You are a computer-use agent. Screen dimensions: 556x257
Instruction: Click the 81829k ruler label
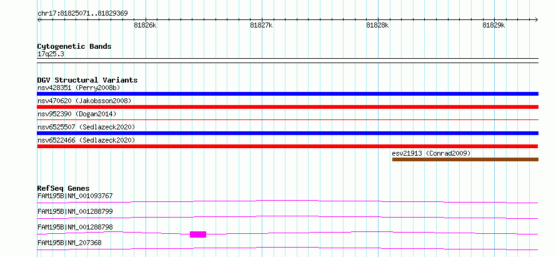coord(494,25)
